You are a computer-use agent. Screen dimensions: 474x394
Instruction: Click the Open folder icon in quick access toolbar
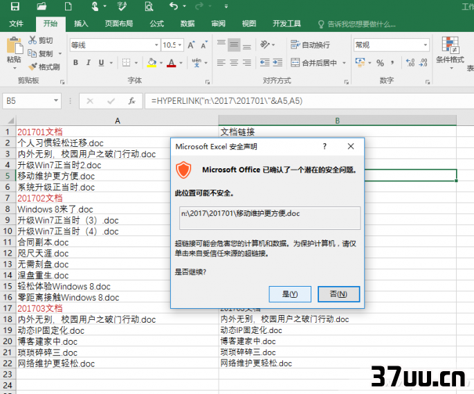point(42,6)
